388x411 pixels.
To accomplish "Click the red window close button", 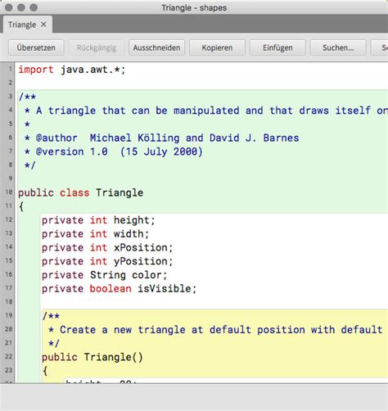I will [x=9, y=7].
